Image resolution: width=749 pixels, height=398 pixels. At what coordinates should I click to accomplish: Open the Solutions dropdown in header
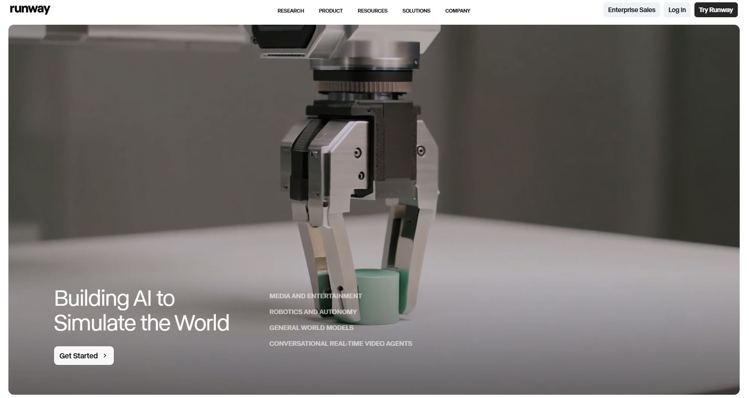tap(416, 11)
